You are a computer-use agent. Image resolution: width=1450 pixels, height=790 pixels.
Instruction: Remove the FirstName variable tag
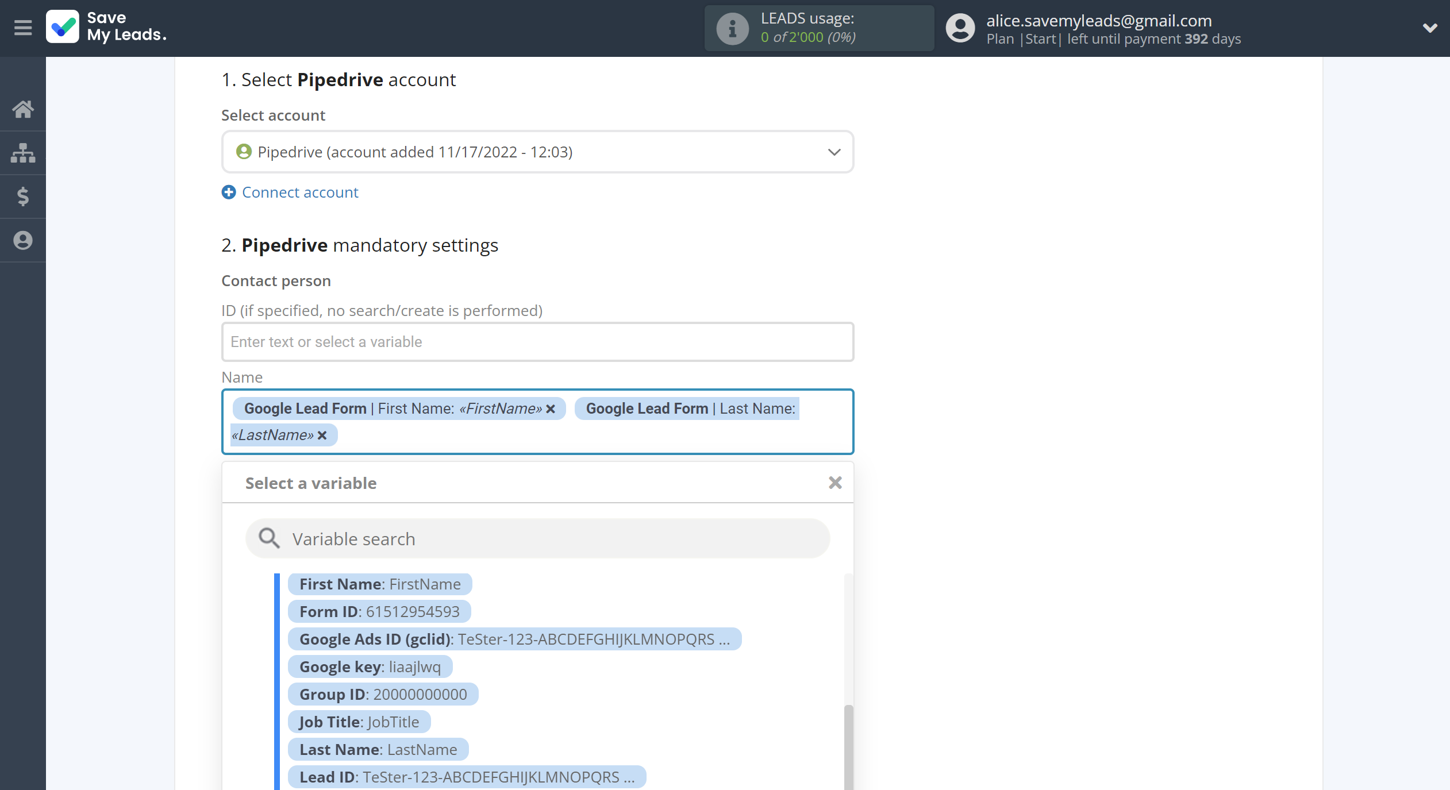click(551, 409)
